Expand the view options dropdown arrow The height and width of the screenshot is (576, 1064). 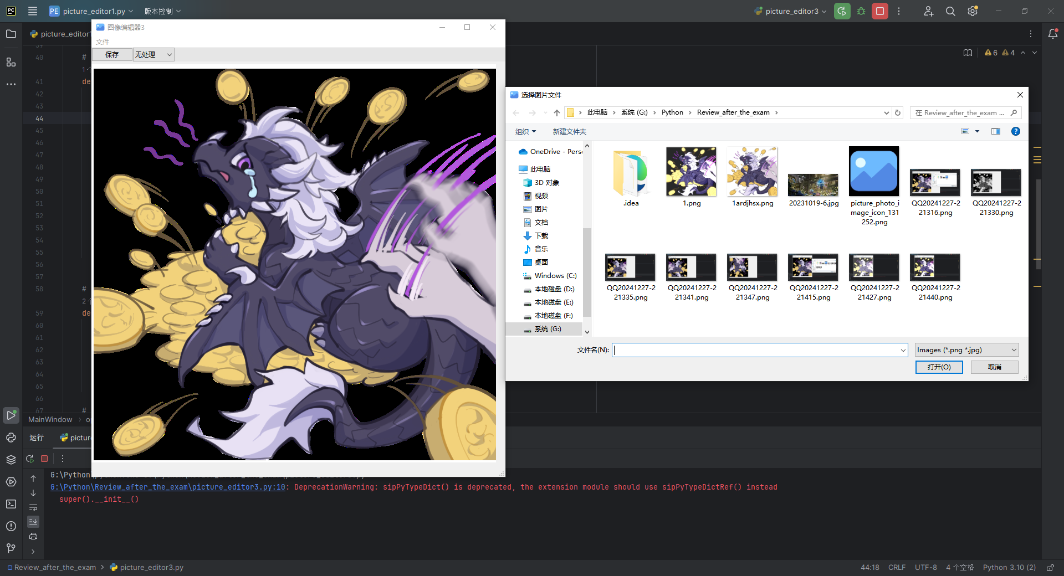click(x=977, y=131)
